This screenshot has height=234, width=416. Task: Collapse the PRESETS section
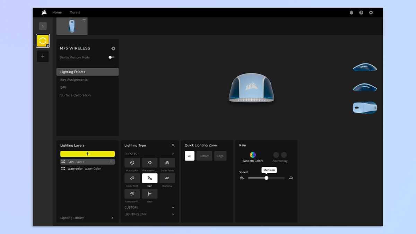(x=173, y=154)
